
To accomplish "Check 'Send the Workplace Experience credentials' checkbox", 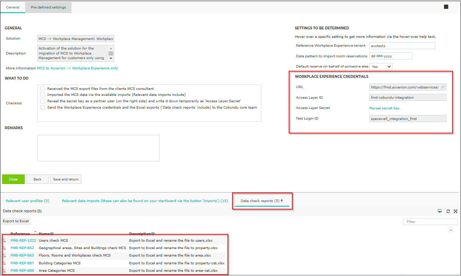I will point(43,108).
